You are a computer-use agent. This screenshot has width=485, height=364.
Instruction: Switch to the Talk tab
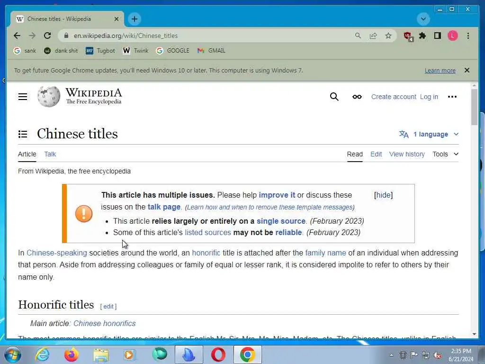coord(50,154)
